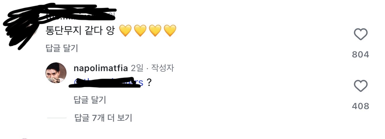Viewport: 385px width, 139px height.
Task: Click the question mark reply text
Action: pyautogui.click(x=149, y=83)
